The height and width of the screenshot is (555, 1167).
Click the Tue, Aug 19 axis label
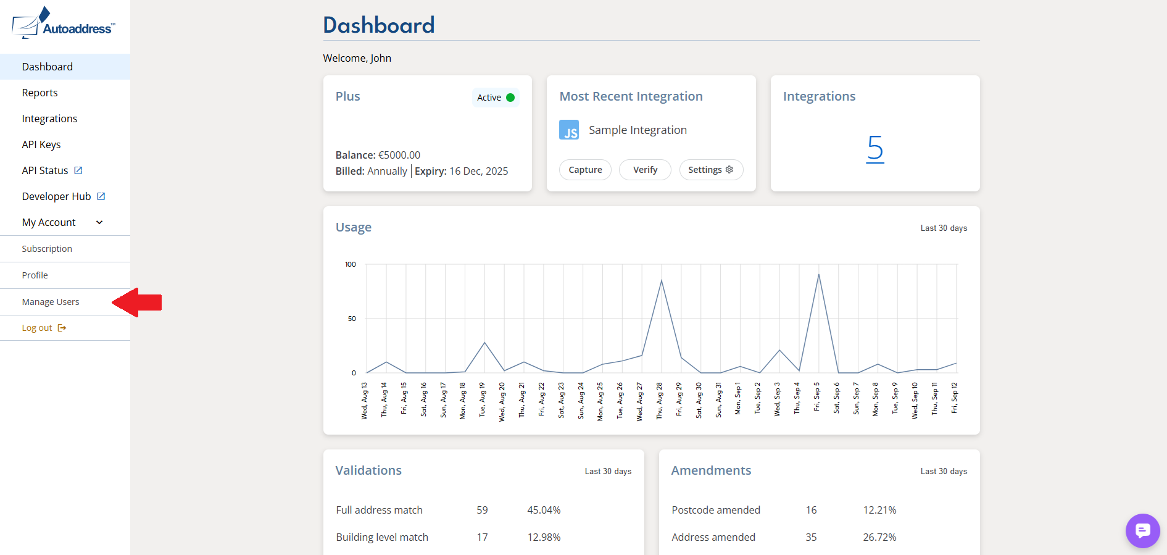coord(482,401)
